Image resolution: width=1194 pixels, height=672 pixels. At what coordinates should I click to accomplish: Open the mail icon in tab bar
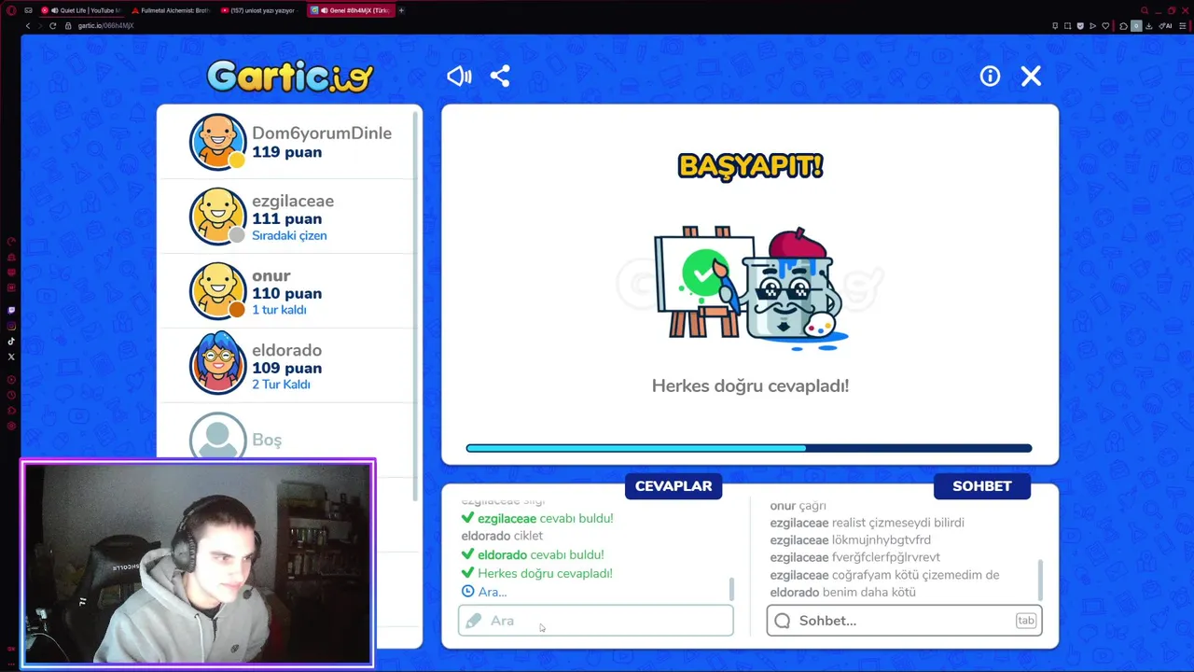point(28,10)
